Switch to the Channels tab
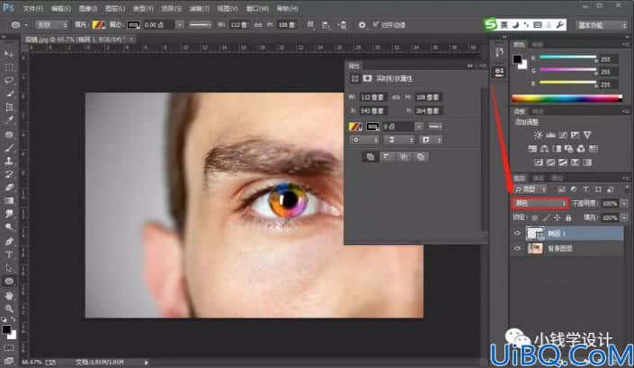Viewport: 634px width, 368px height. 538,178
